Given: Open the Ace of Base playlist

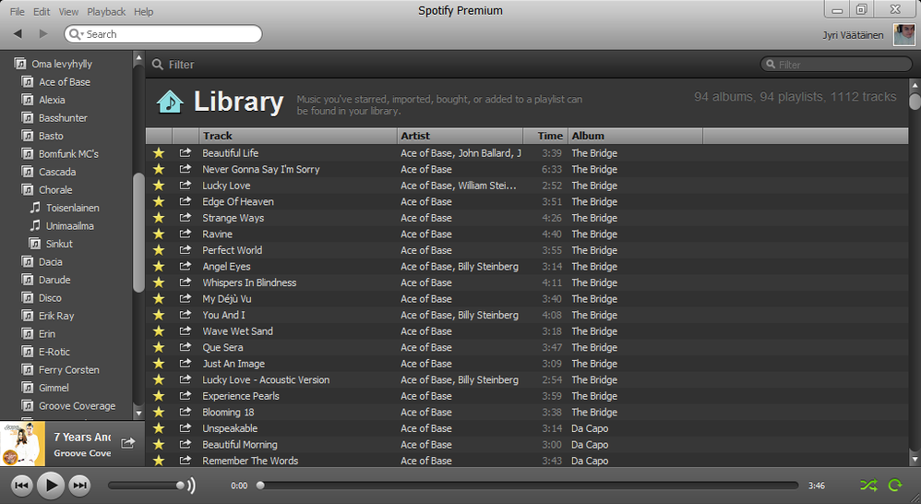Looking at the screenshot, I should (x=65, y=81).
